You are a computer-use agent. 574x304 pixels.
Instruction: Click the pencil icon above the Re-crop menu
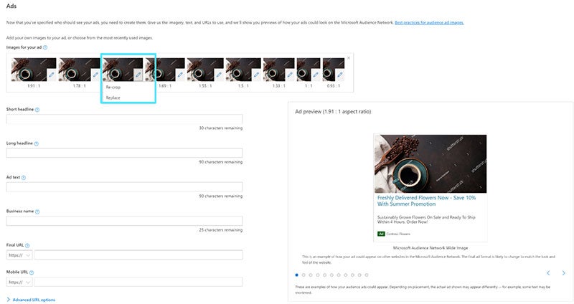pos(138,75)
